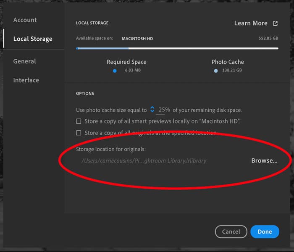Image resolution: width=294 pixels, height=252 pixels.
Task: Click the light blue Photo Cache dot
Action: click(x=216, y=71)
